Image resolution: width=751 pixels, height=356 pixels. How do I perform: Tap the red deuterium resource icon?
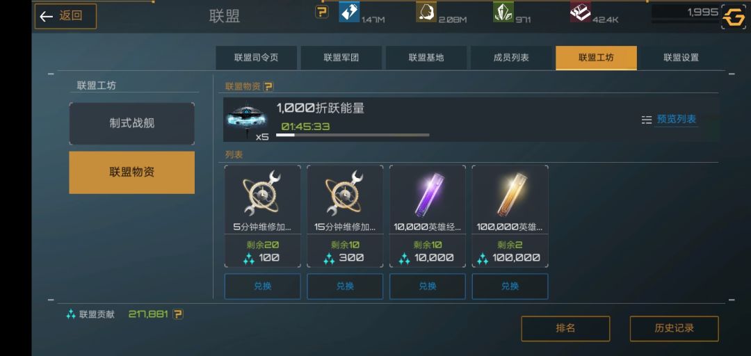581,12
